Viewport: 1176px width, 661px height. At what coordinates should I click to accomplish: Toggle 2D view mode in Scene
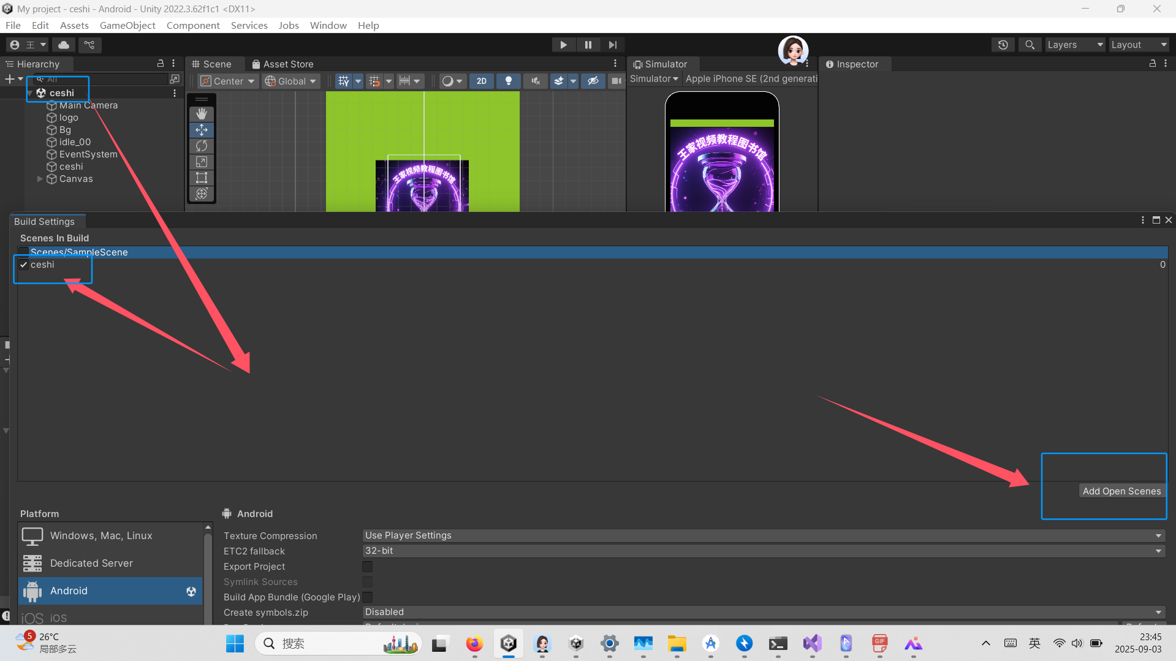coord(482,81)
